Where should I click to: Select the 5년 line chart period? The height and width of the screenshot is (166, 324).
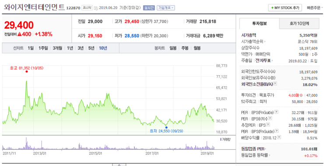click(x=92, y=48)
